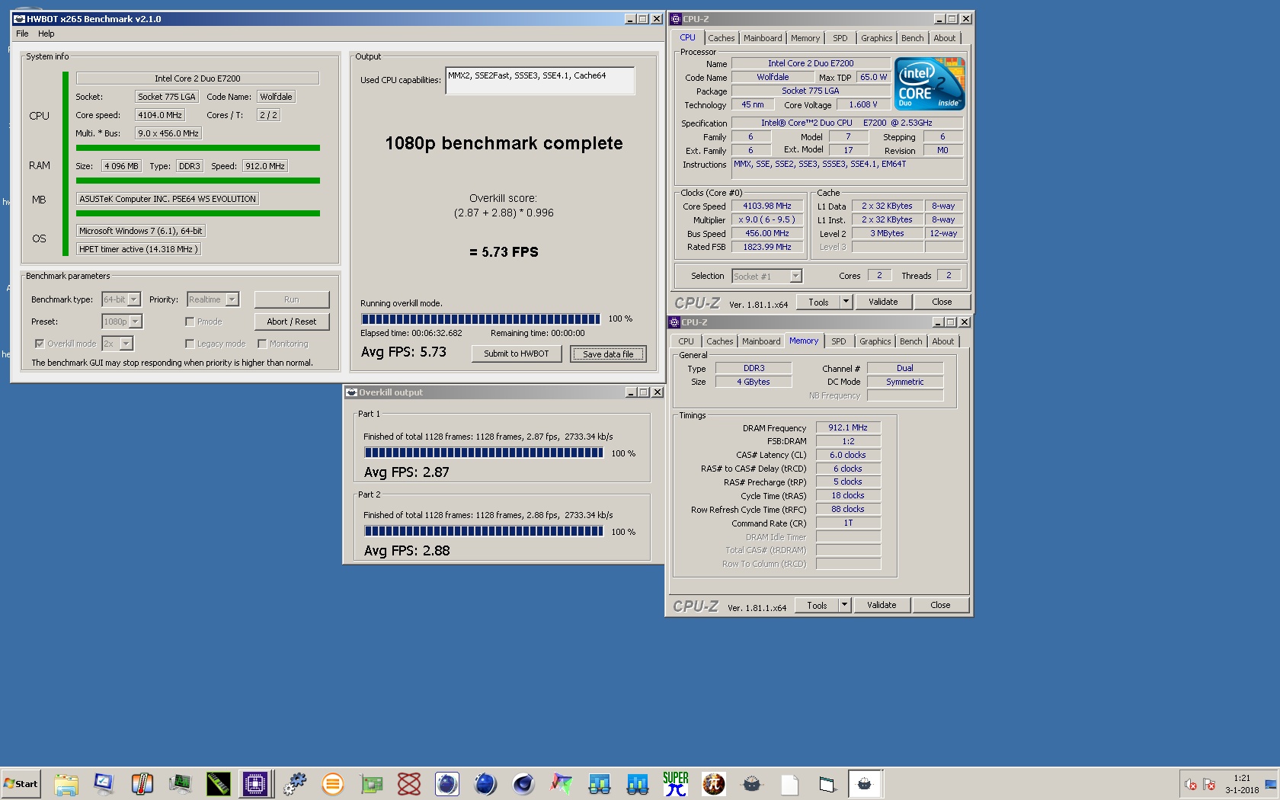Switch to active HWBOT x265 taskbar item
1280x800 pixels.
(x=865, y=784)
